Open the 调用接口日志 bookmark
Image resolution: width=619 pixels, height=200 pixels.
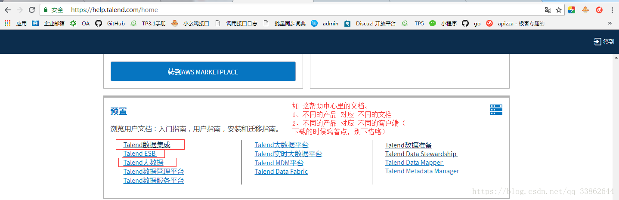click(x=236, y=23)
